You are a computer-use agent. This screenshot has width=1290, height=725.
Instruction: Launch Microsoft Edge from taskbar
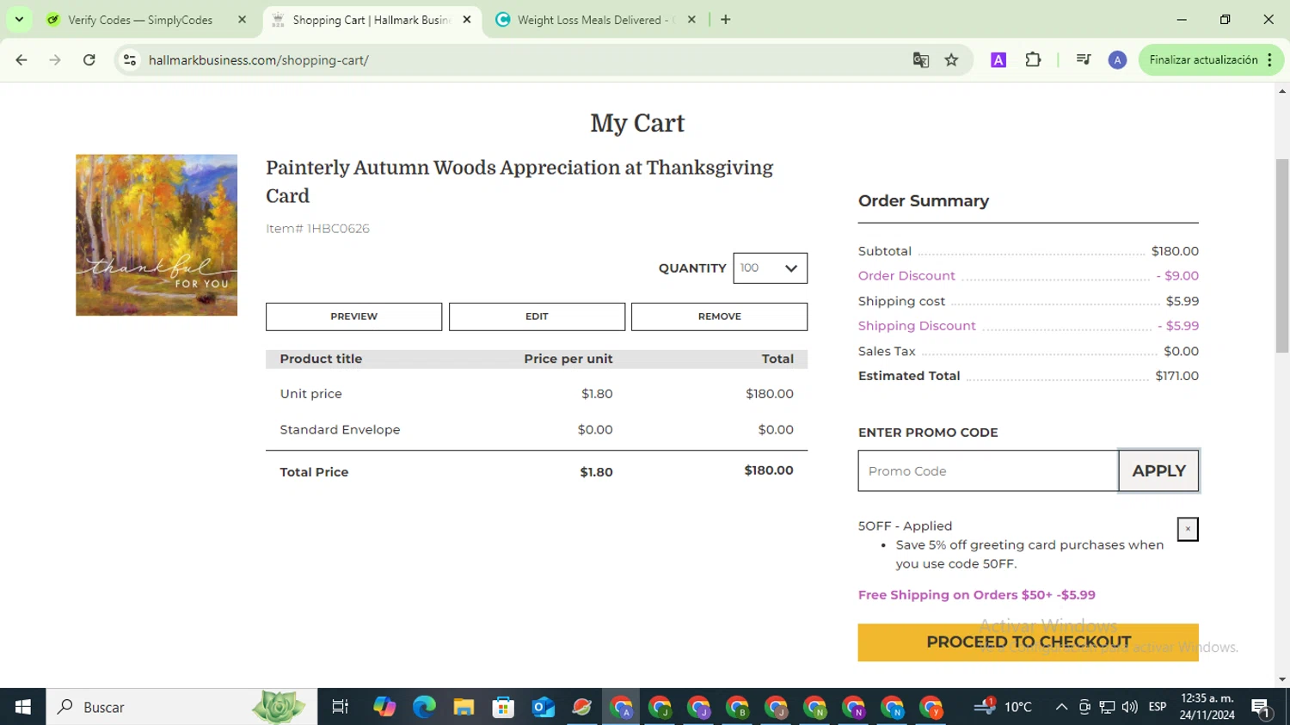point(424,707)
